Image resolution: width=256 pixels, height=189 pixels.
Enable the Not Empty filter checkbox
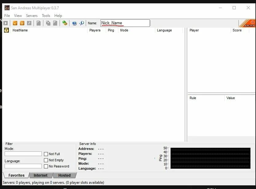pos(46,160)
